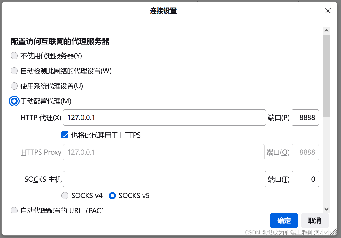Select 自动检测此网络的代理设置 option

pyautogui.click(x=14, y=71)
